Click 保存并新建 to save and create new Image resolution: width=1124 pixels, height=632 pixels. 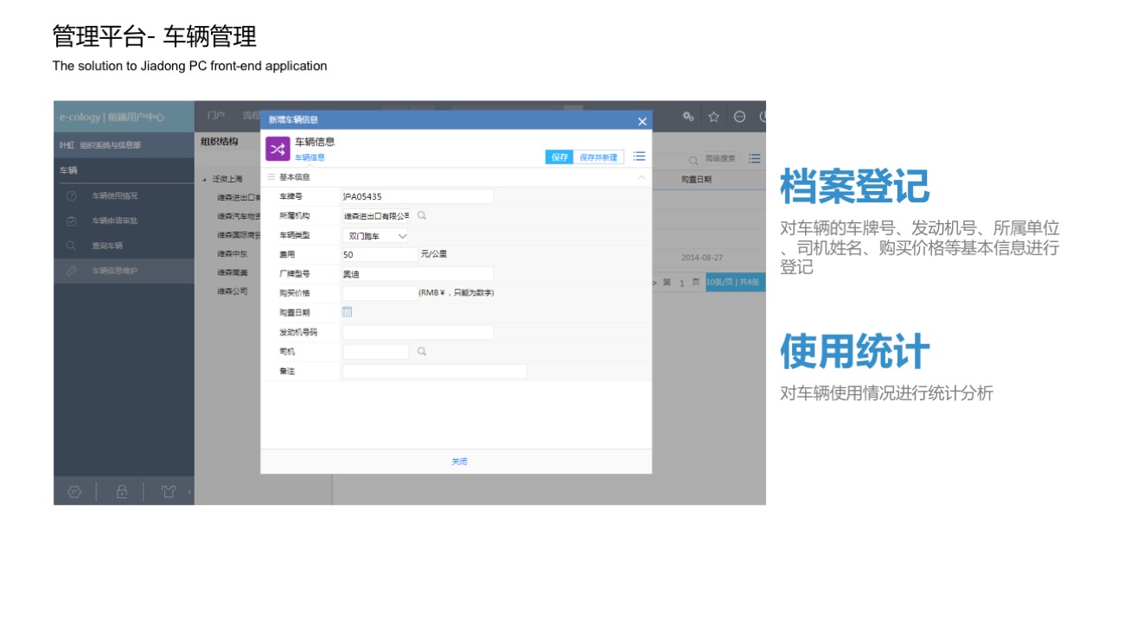point(598,157)
